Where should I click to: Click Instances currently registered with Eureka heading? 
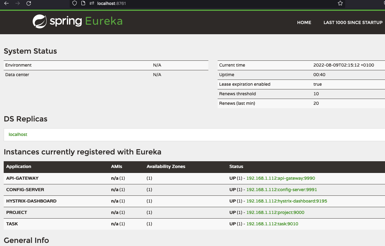[83, 152]
